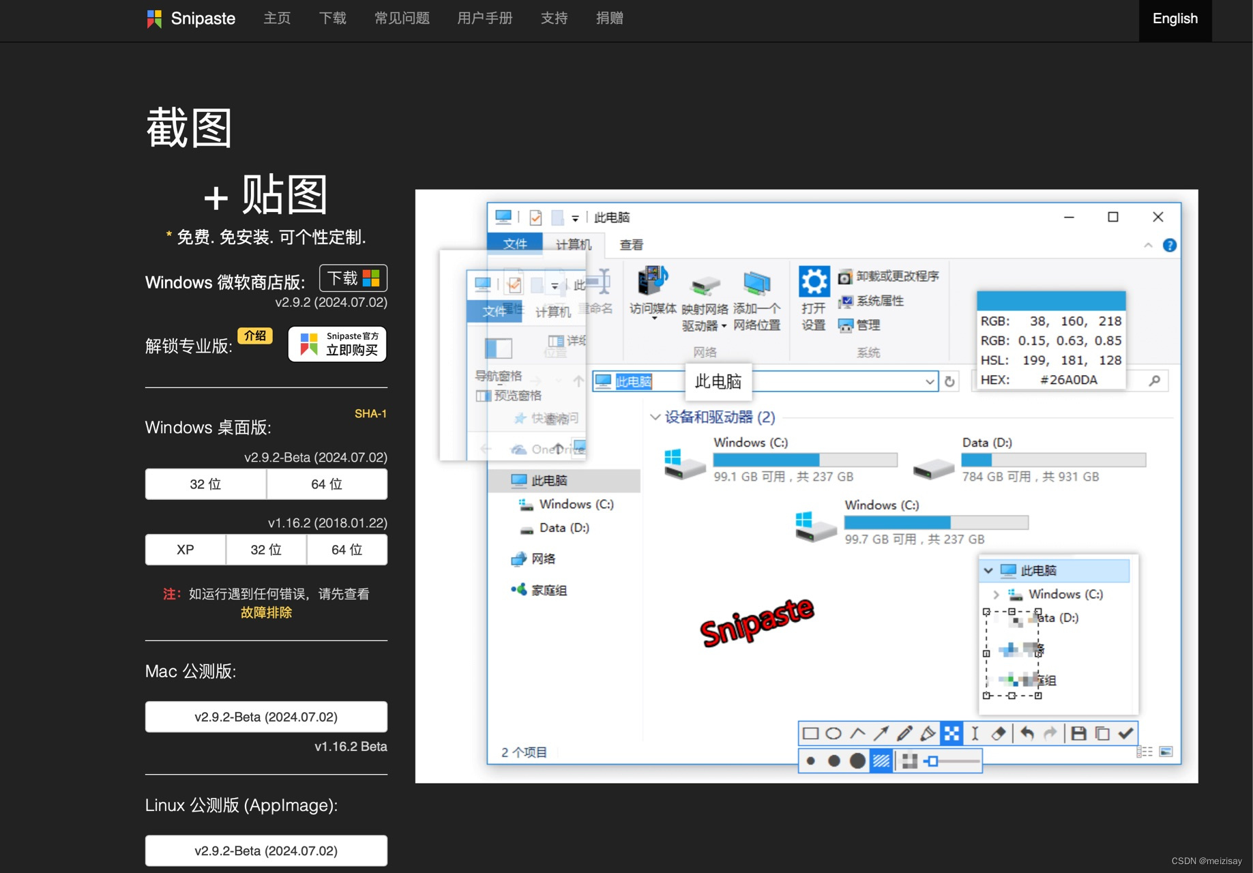Screen dimensions: 1253x873
Task: Collapse 此电脑 in the pasted tree panel
Action: [x=988, y=570]
